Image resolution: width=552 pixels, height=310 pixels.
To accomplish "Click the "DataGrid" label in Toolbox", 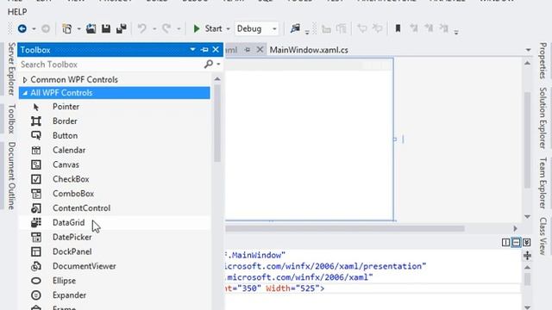I will (x=69, y=222).
